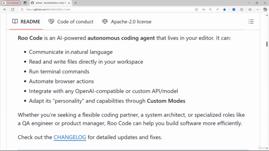Open the blue round extension icon

(234, 10)
